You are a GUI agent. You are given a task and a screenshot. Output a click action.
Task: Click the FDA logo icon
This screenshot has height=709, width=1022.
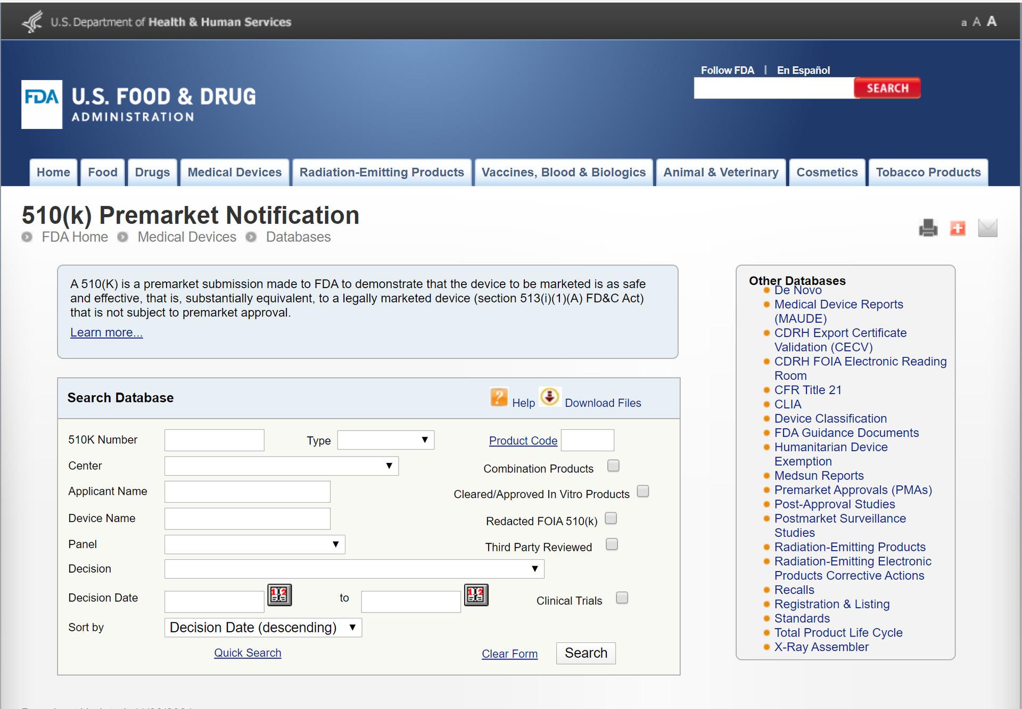pyautogui.click(x=42, y=104)
